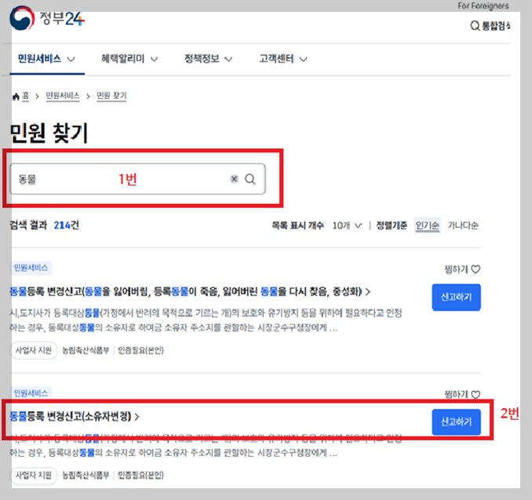Focus the 동물 search input field
532x500 pixels.
coord(137,179)
